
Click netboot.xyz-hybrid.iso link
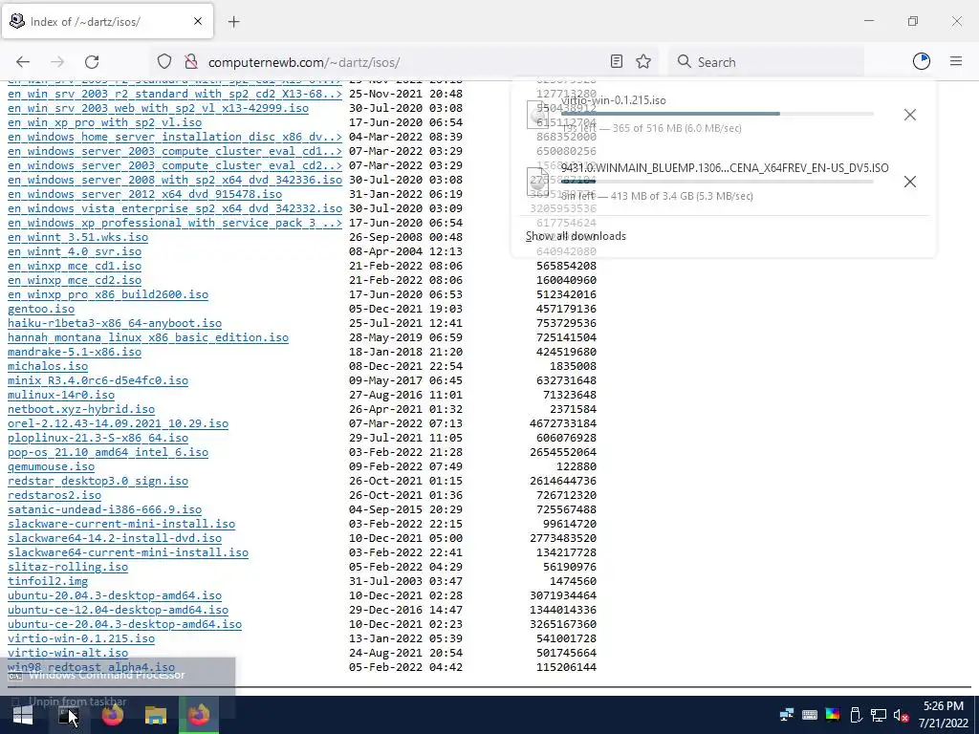[81, 409]
